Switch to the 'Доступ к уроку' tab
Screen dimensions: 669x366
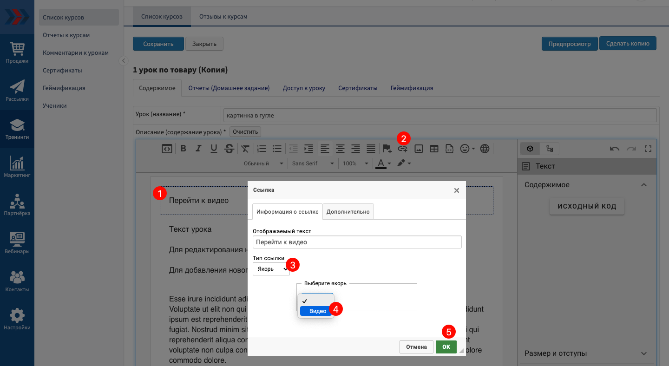point(304,88)
